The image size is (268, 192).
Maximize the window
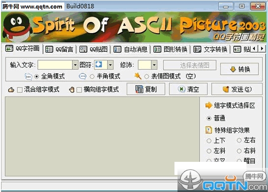coord(242,7)
